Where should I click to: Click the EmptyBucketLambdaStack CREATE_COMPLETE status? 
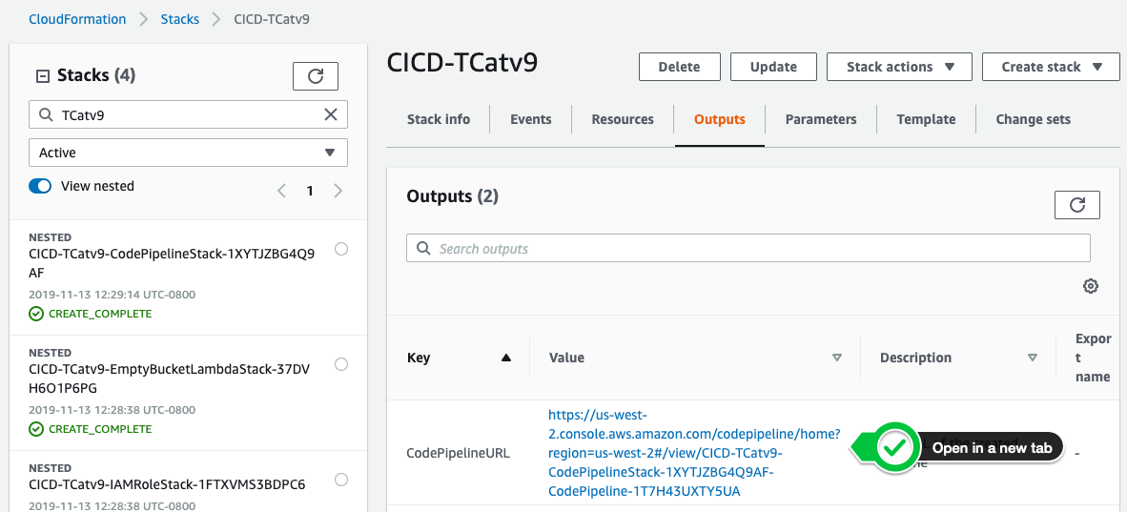[x=90, y=429]
